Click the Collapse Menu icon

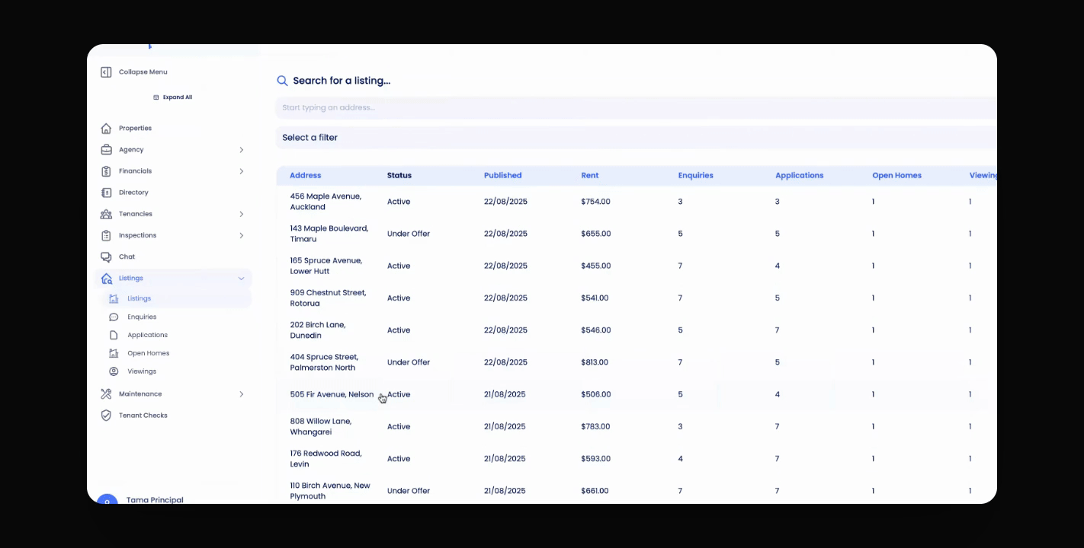[106, 72]
